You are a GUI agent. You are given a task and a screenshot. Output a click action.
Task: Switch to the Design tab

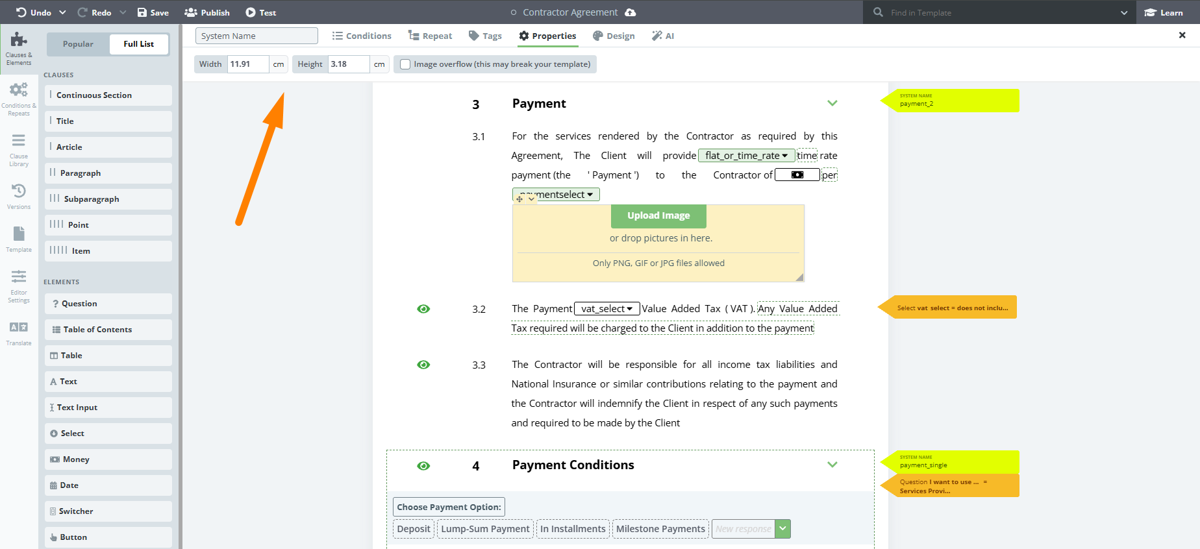pos(614,36)
